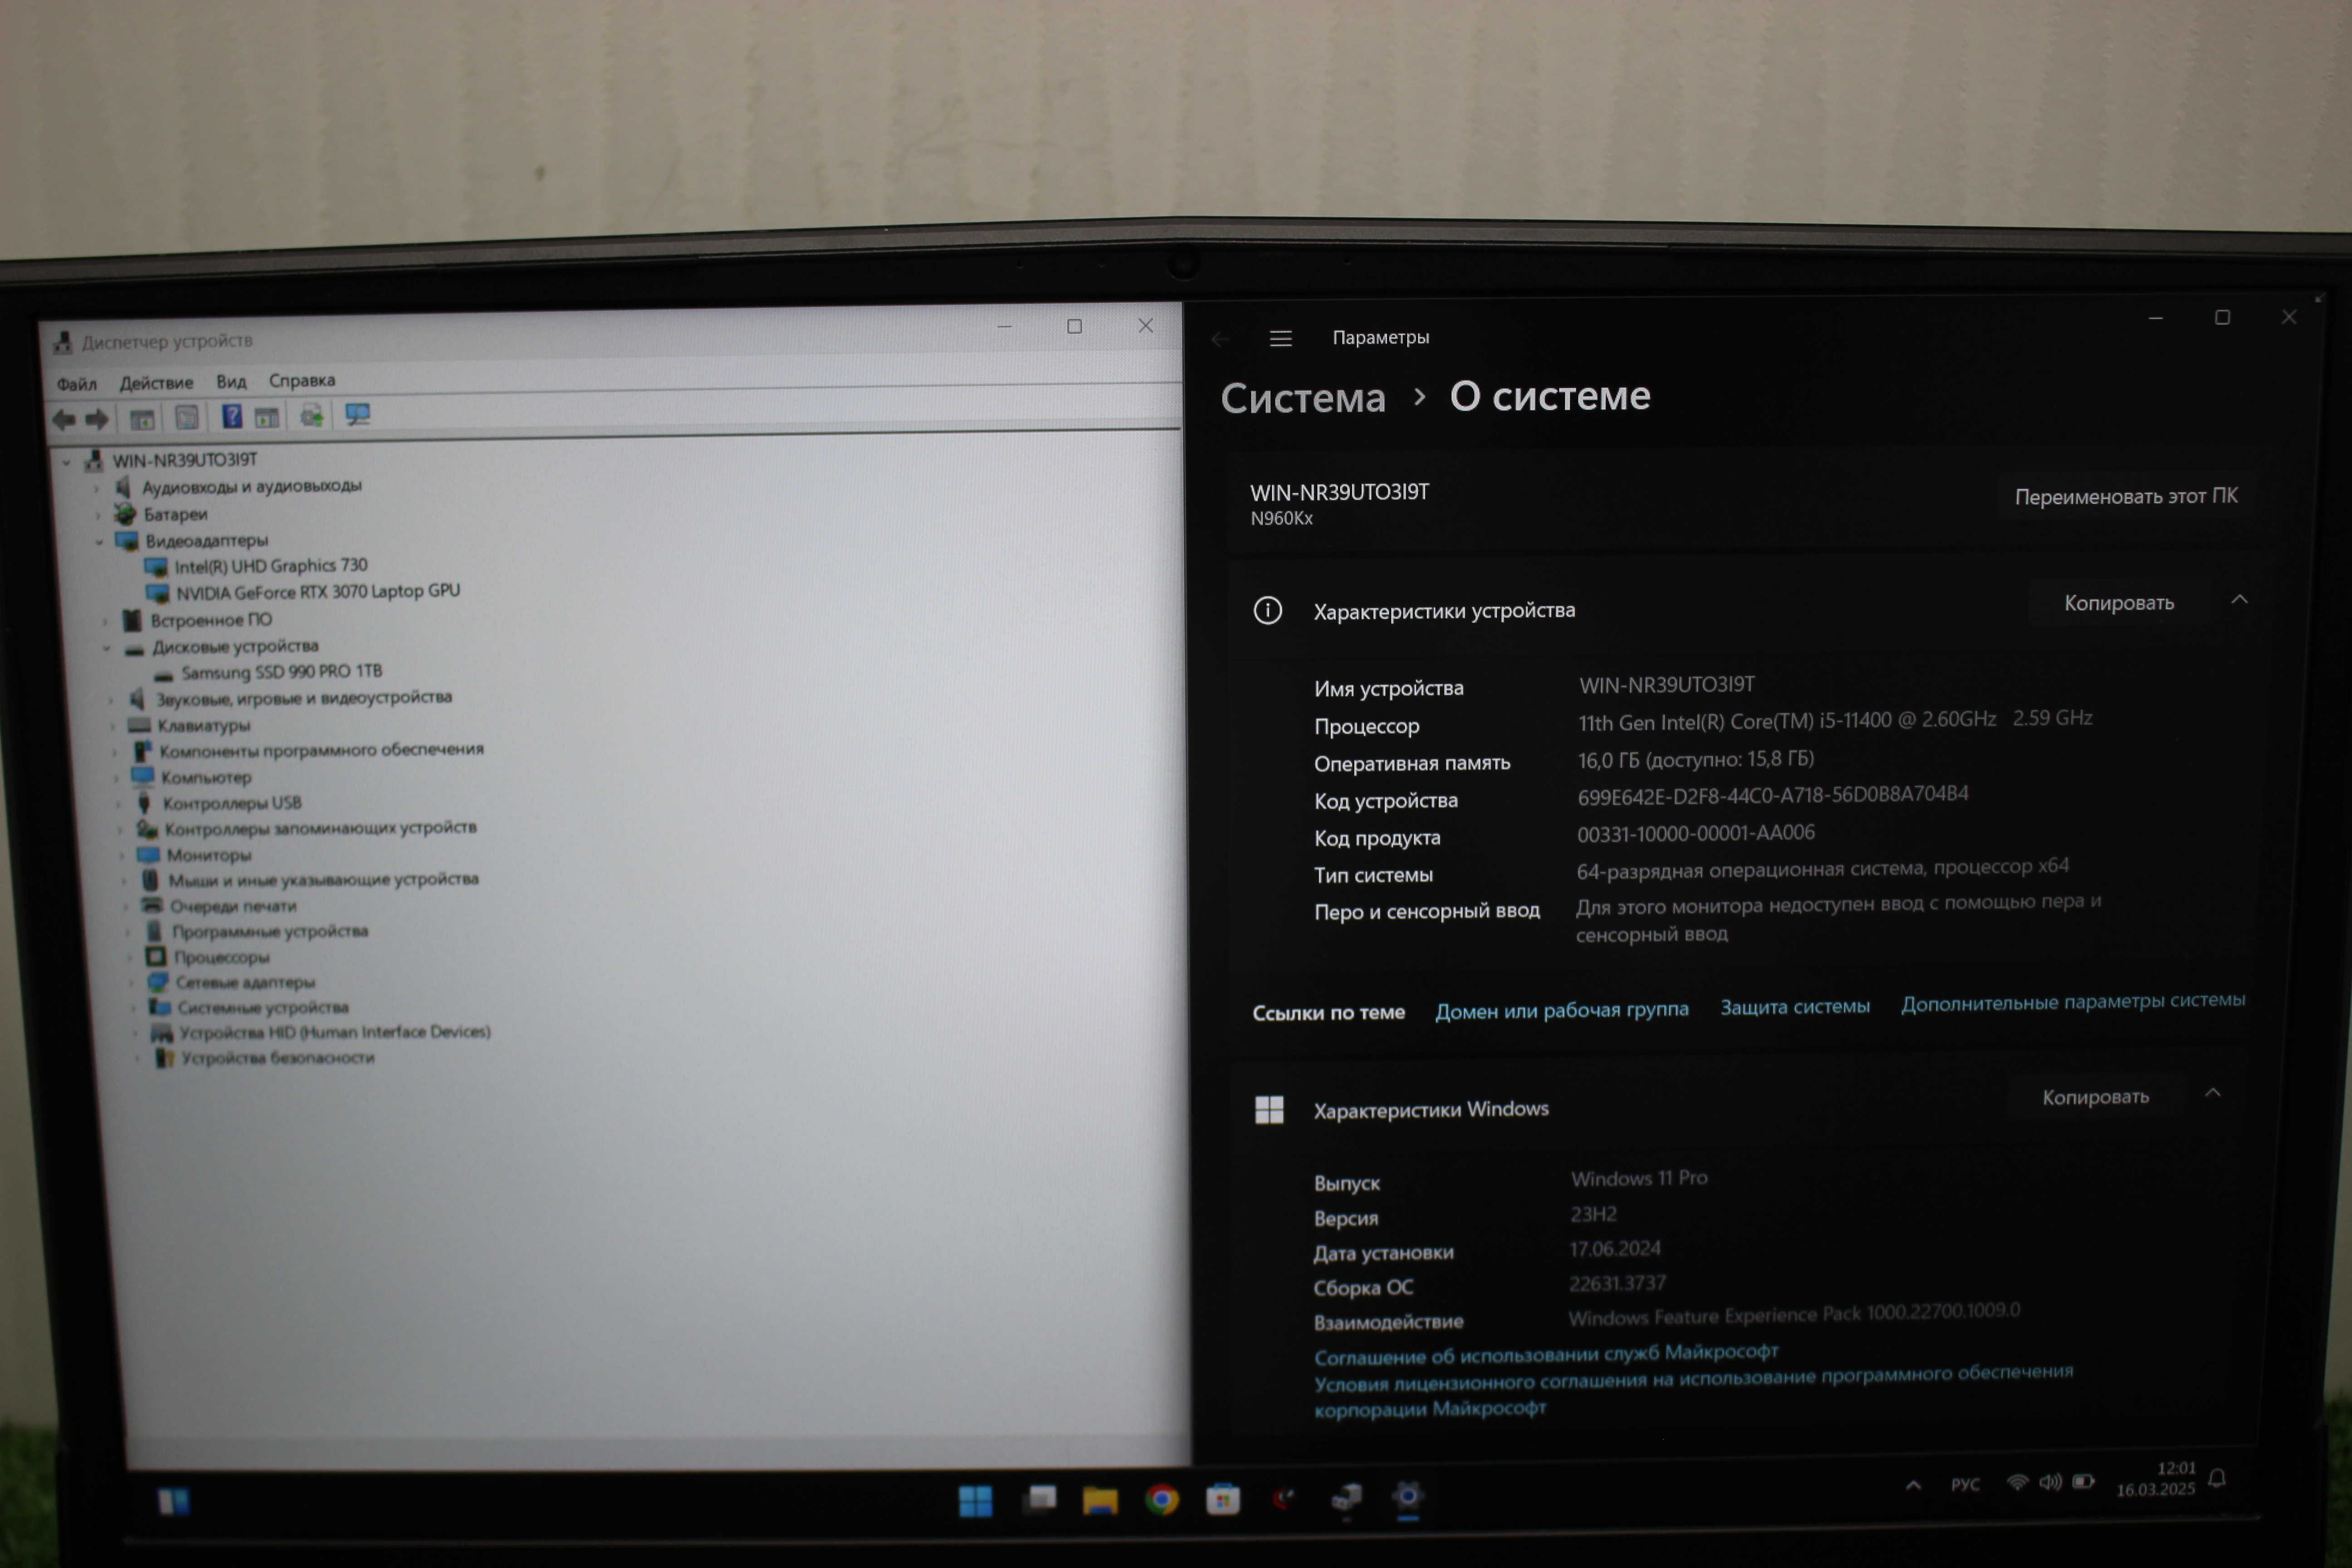Select NVIDIA GeForce RTX 3070 Laptop GPU
The image size is (2352, 1568).
(x=317, y=592)
